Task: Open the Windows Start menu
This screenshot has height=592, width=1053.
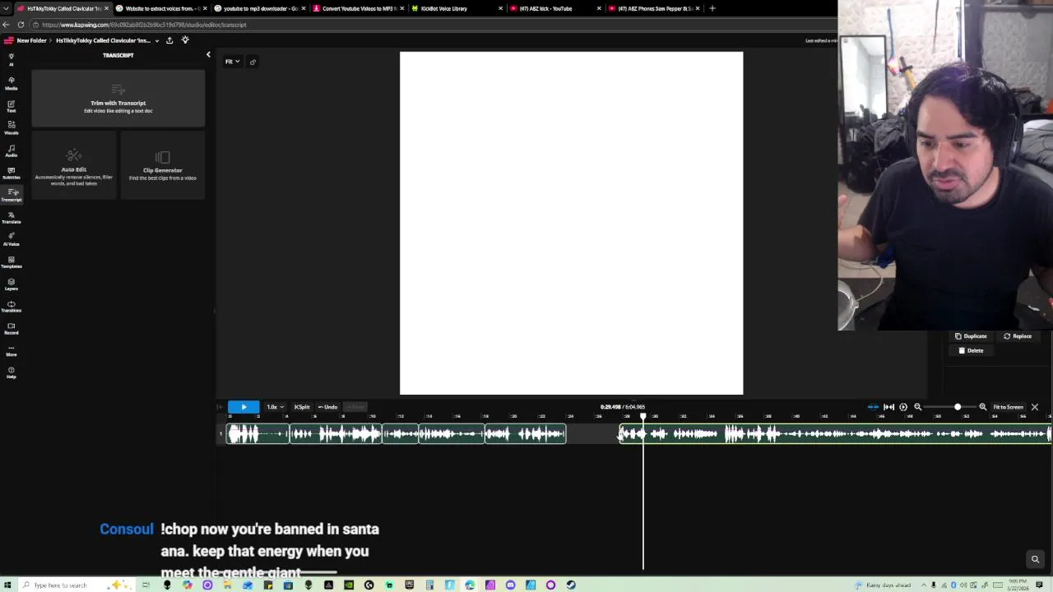Action: tap(8, 585)
